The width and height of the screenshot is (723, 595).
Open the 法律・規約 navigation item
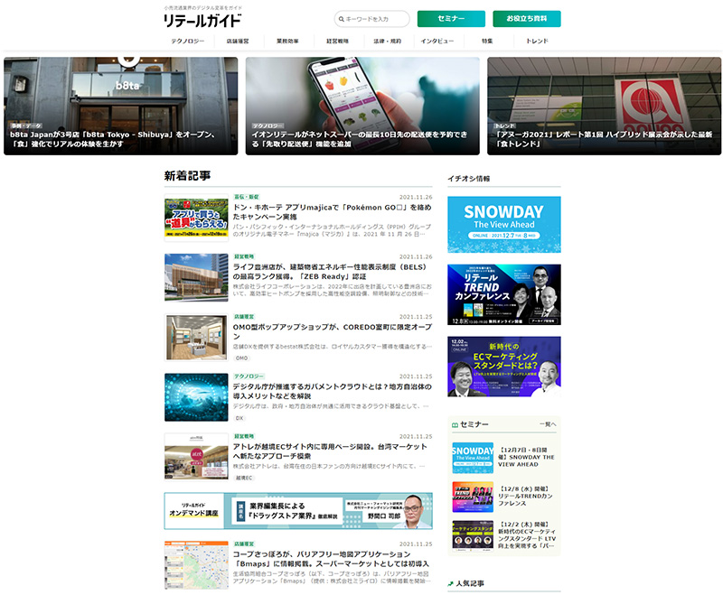388,42
